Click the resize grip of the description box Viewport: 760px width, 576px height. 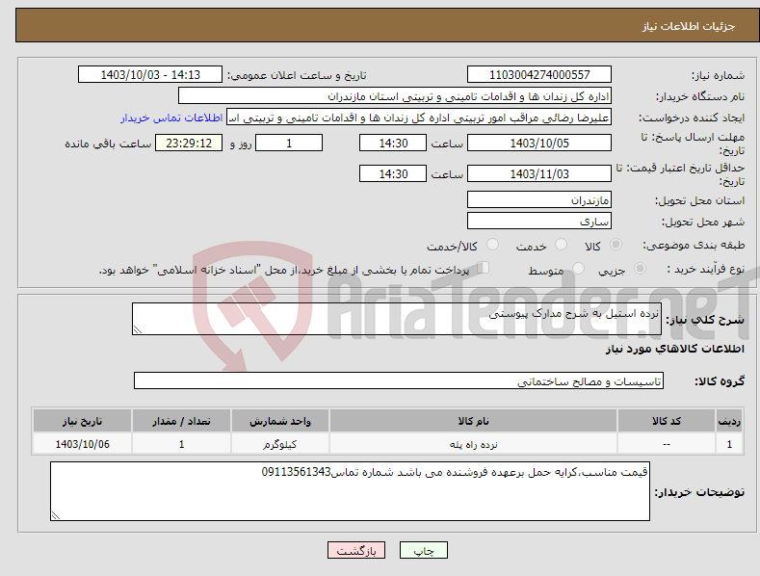pyautogui.click(x=138, y=329)
